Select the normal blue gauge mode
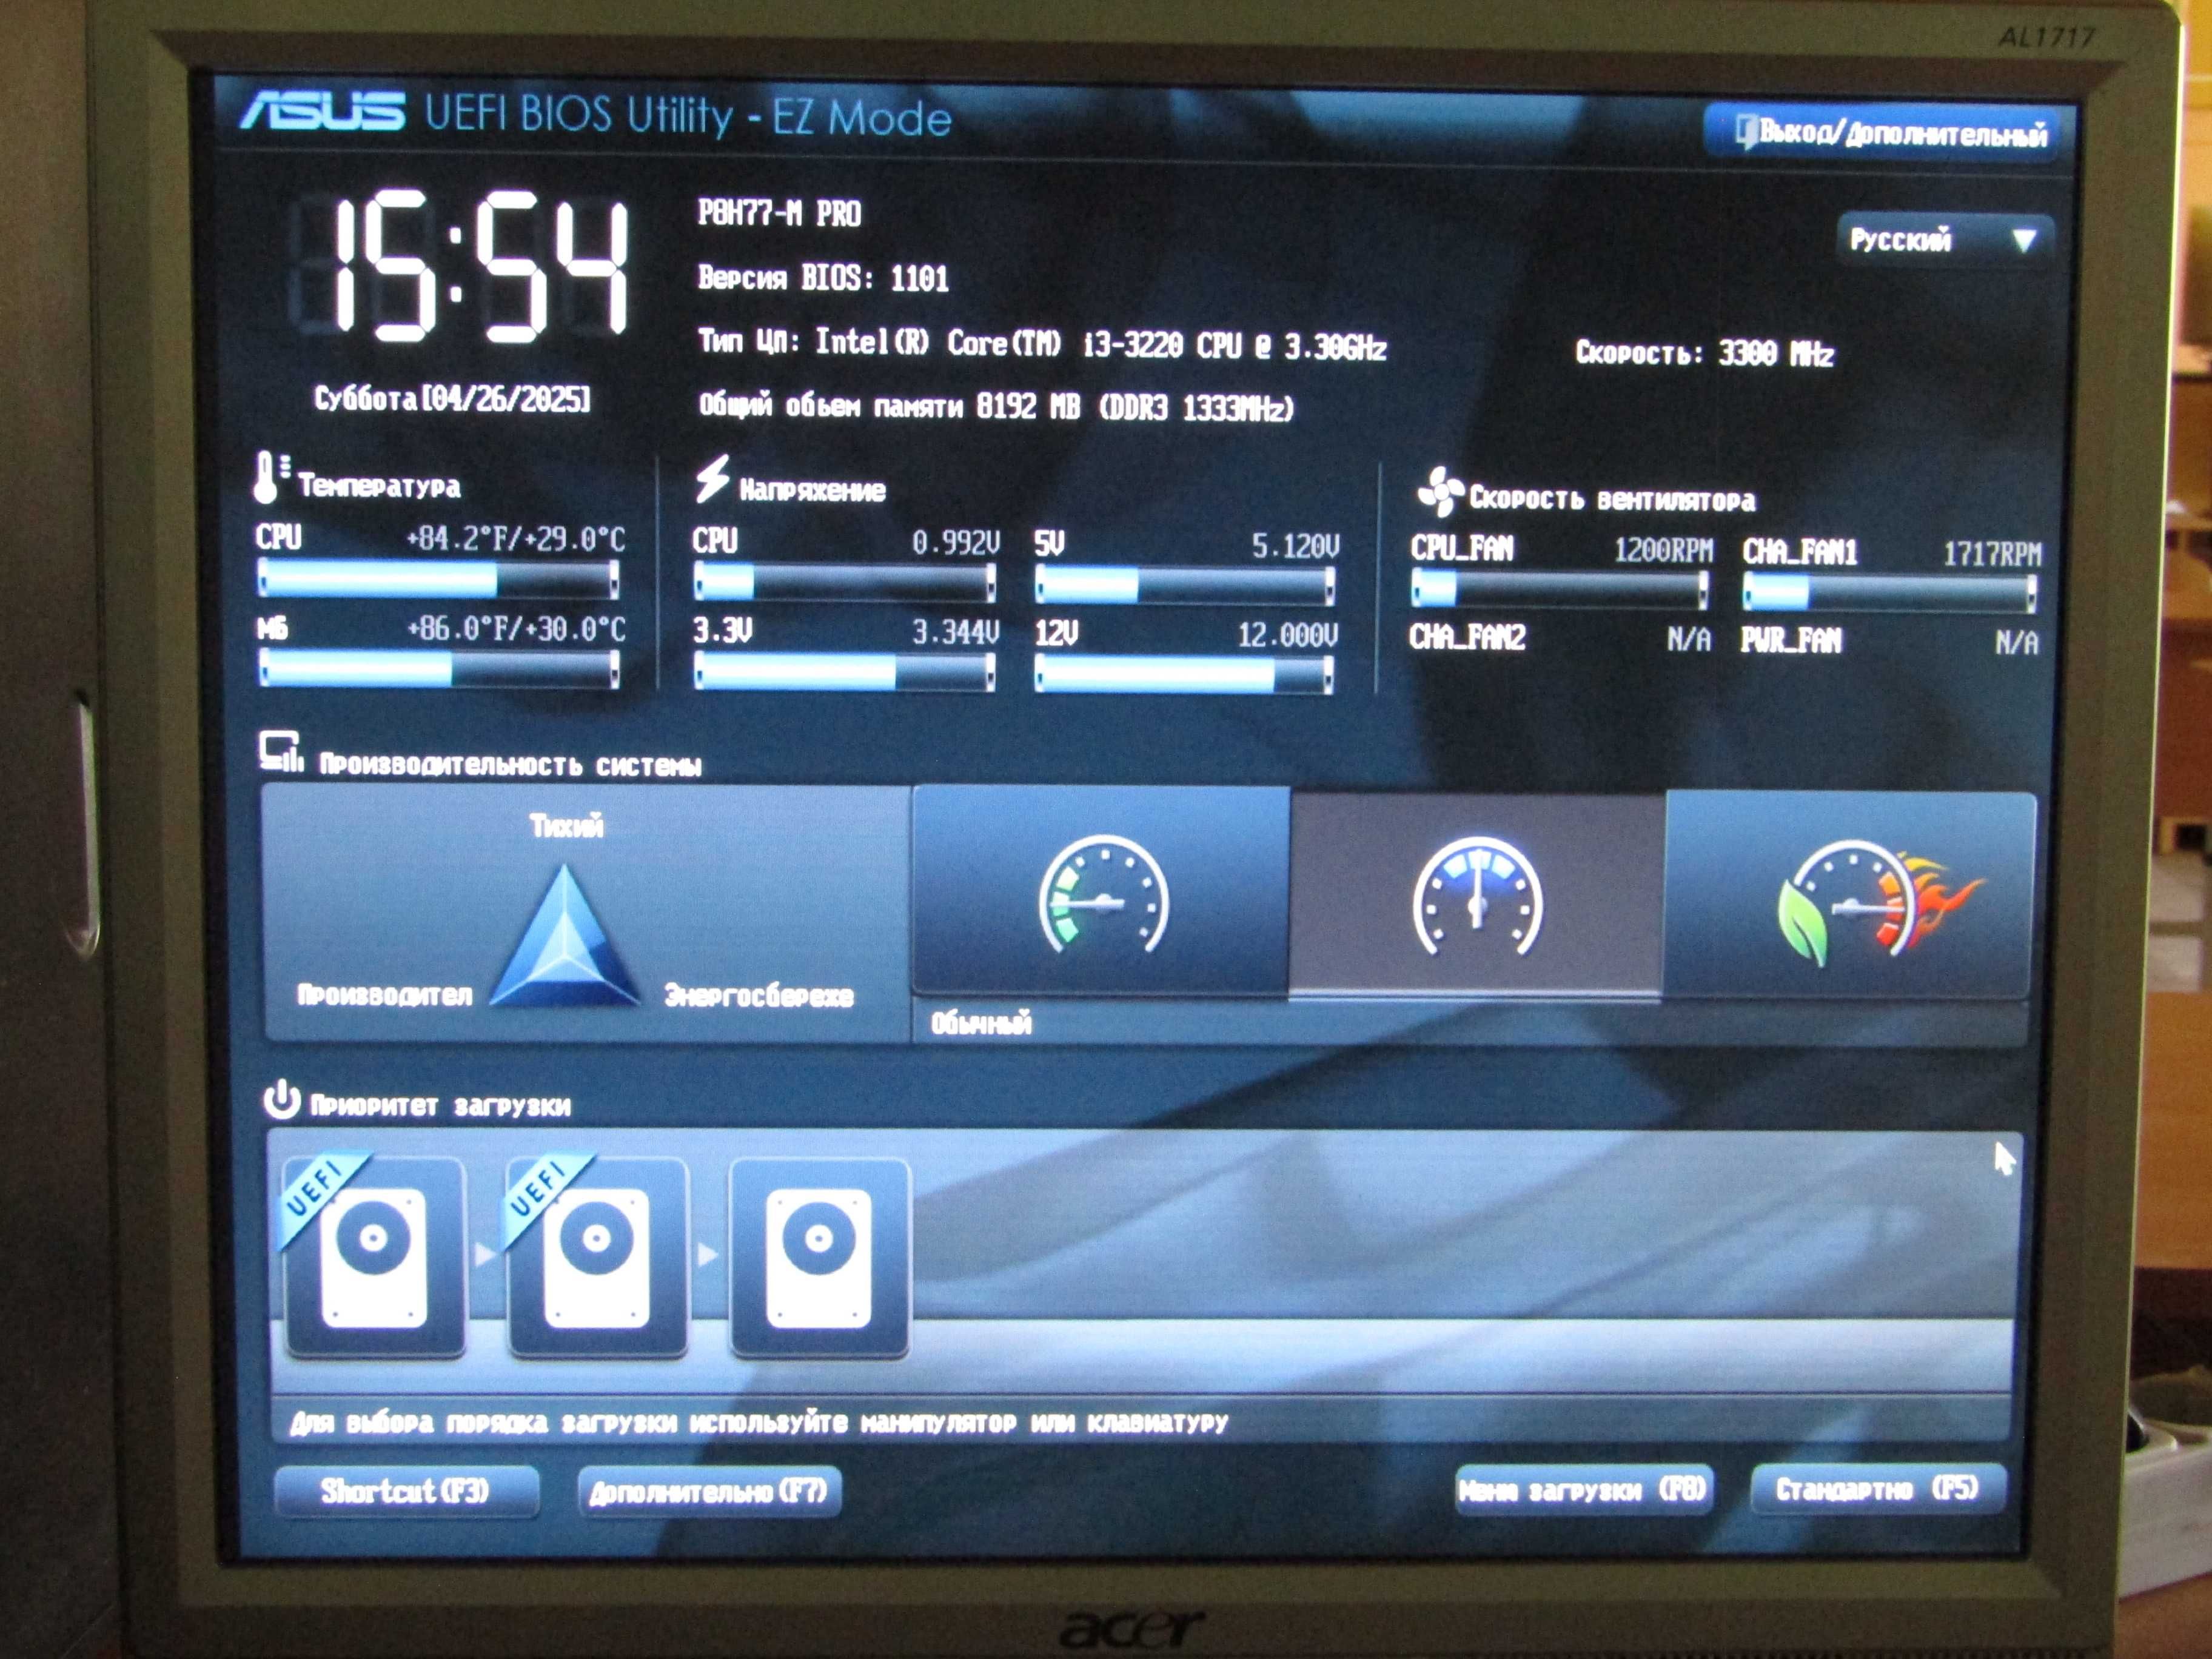The height and width of the screenshot is (1659, 2212). click(x=1476, y=895)
